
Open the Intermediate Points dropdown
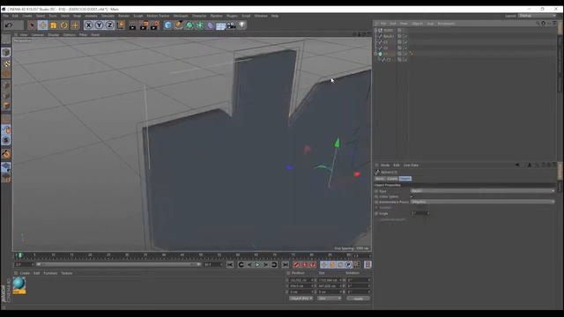pos(482,202)
